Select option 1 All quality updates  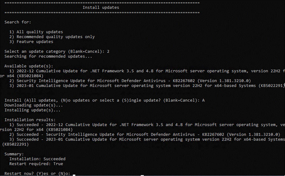point(36,32)
